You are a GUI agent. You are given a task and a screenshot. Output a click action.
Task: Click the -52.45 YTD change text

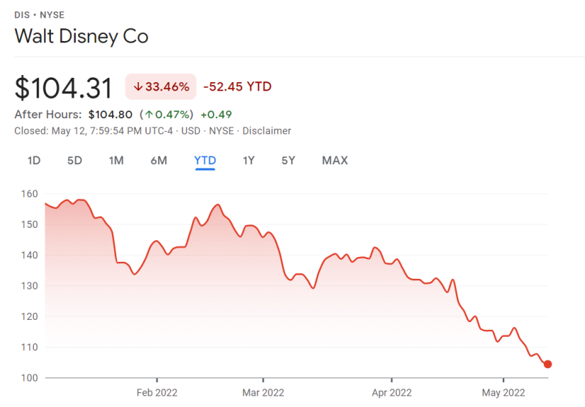237,87
